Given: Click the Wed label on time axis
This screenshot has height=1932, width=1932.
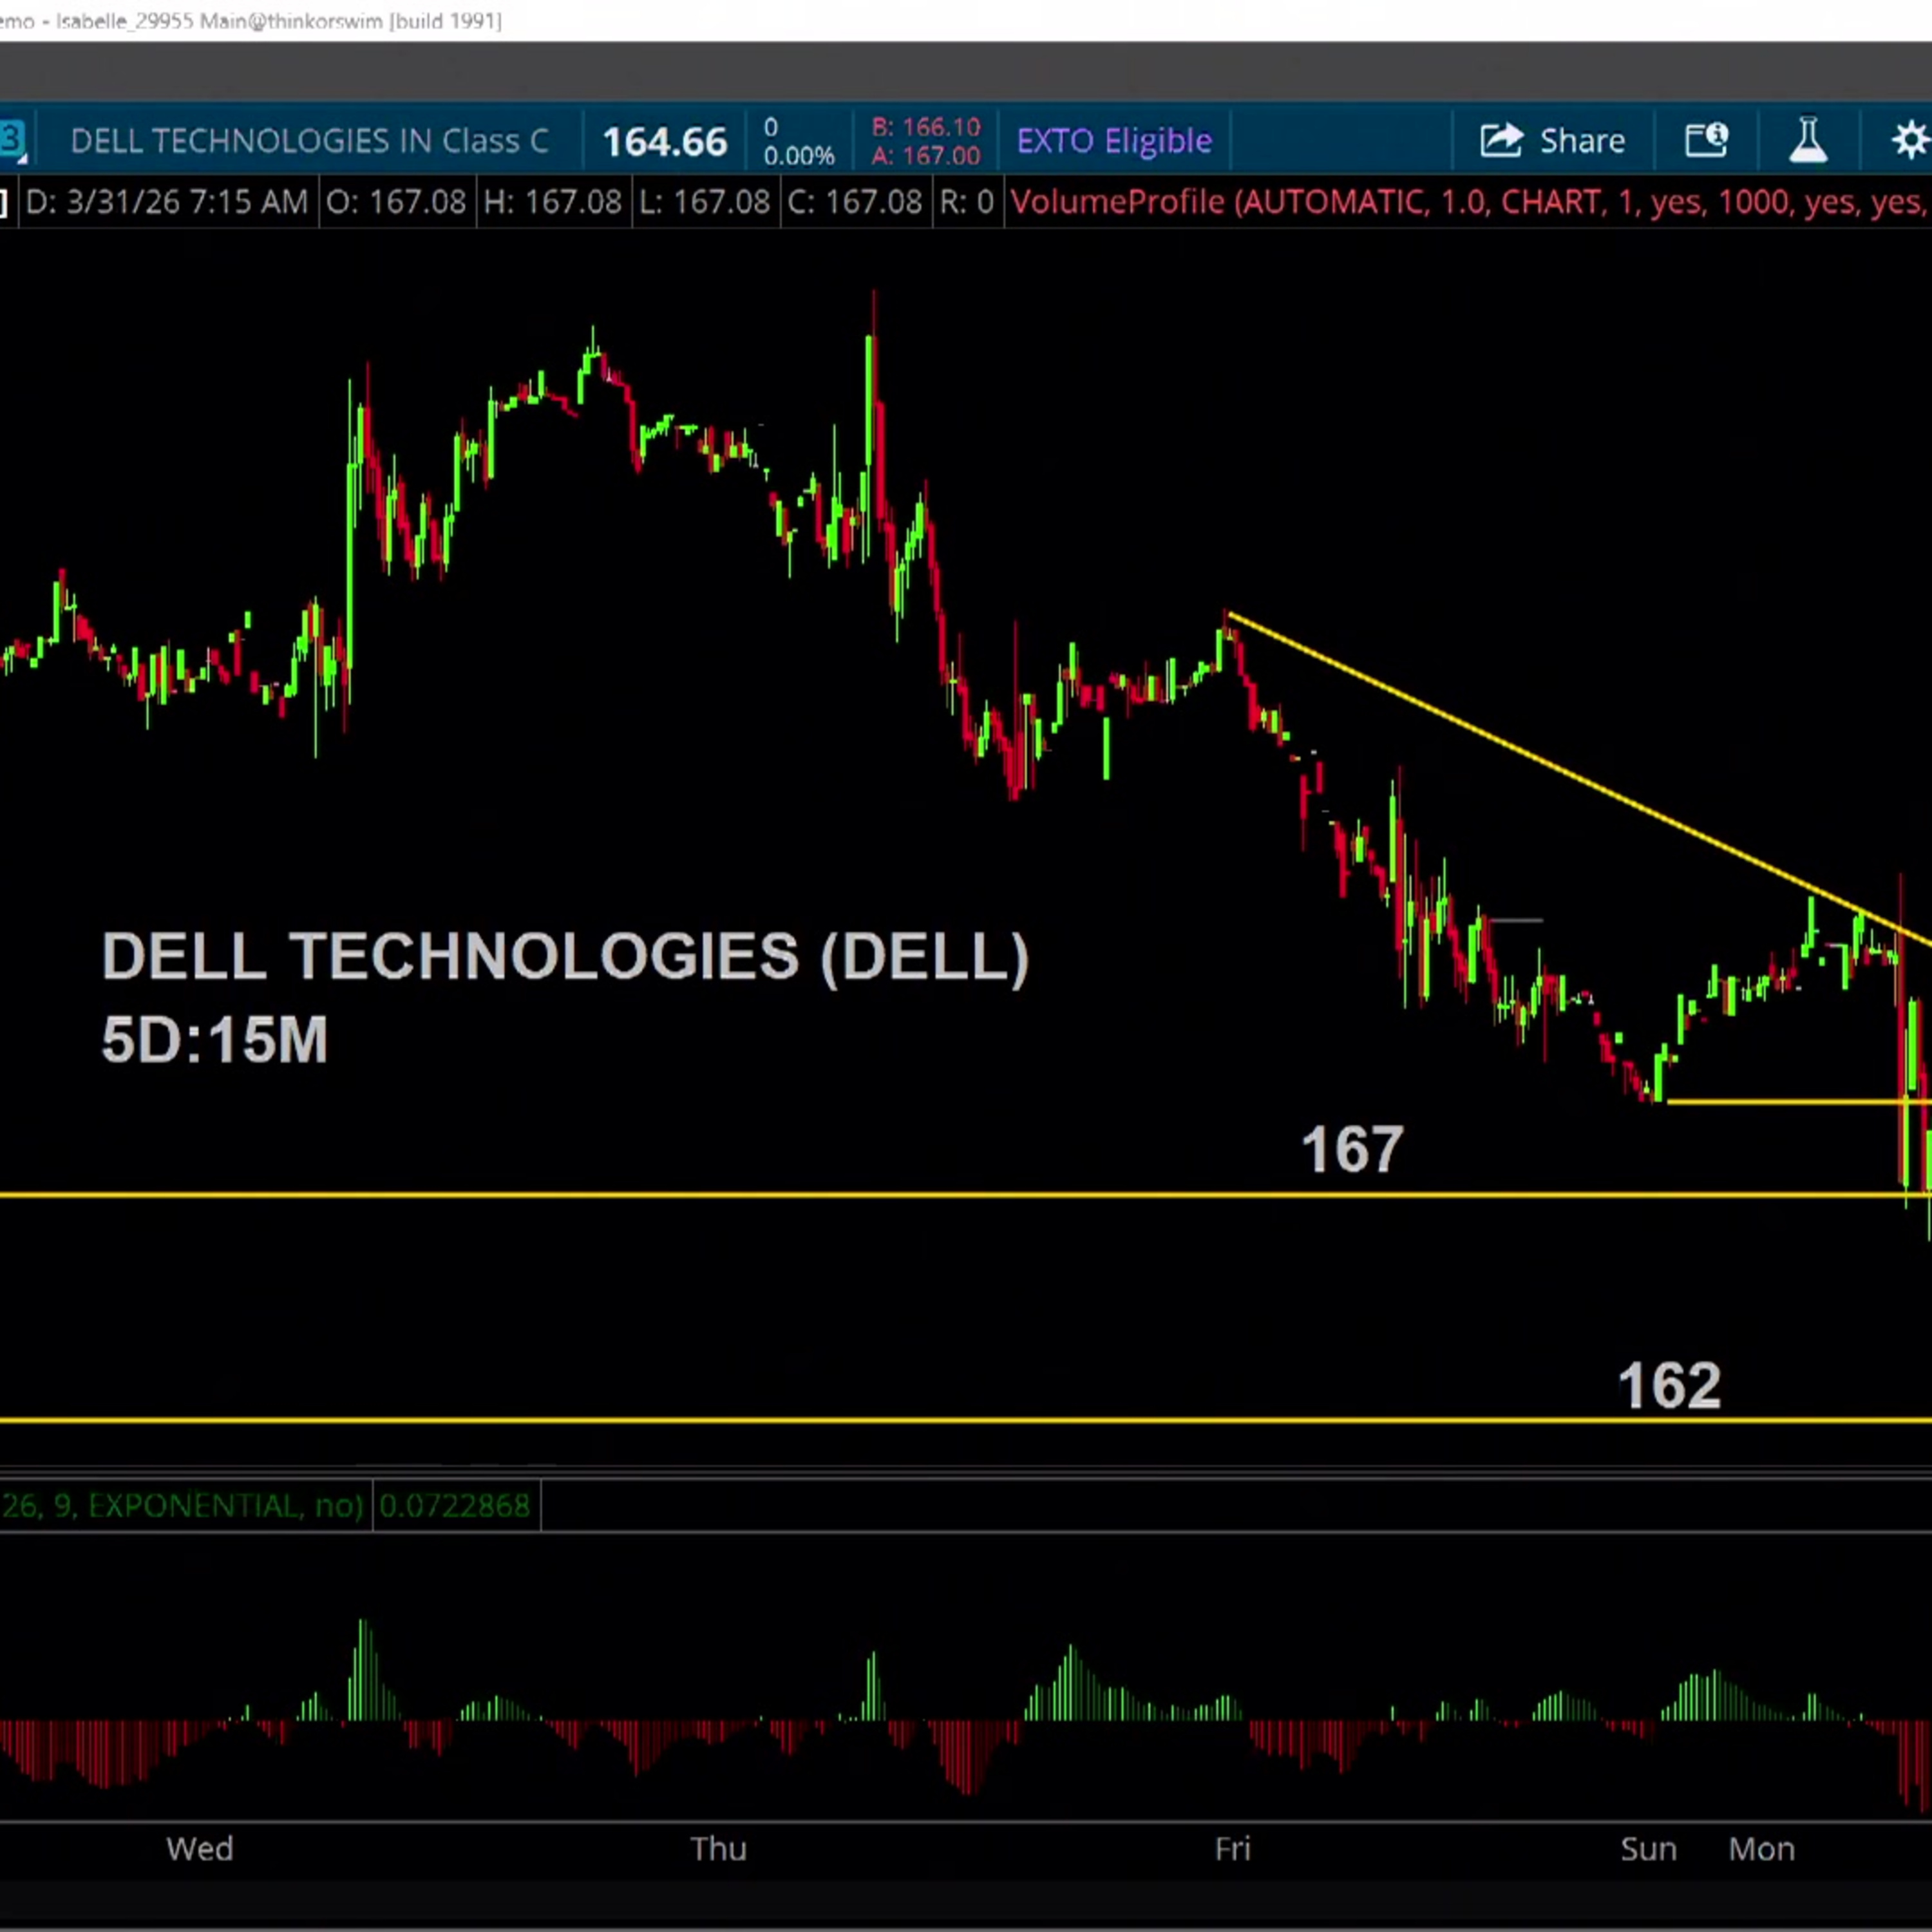Looking at the screenshot, I should click(200, 1849).
